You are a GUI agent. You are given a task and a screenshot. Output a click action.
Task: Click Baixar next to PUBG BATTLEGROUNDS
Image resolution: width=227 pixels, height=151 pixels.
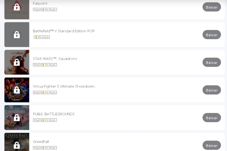pyautogui.click(x=212, y=118)
